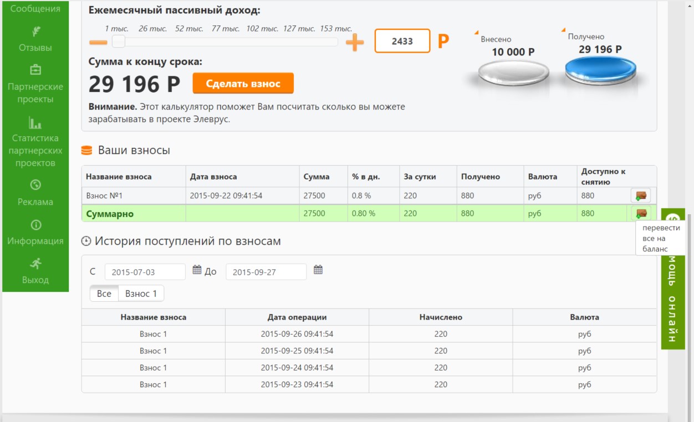Click the Валюта header in history table
Image resolution: width=694 pixels, height=422 pixels.
[585, 317]
